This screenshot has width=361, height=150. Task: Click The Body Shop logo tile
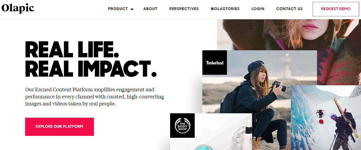[x=182, y=126]
